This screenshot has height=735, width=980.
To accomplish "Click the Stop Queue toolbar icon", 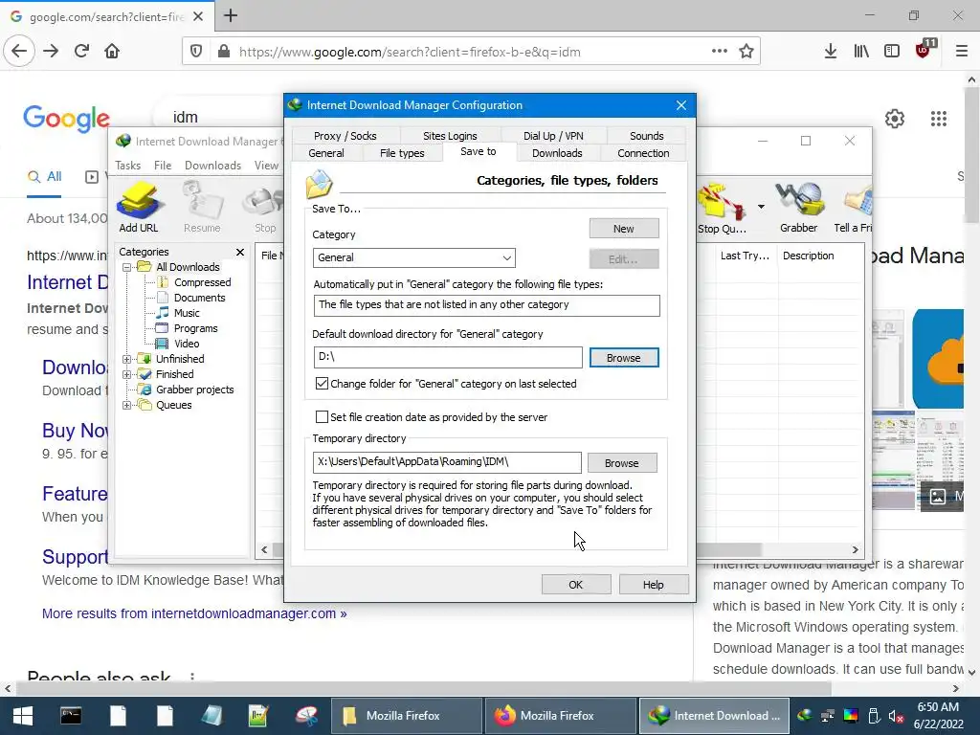I will tap(722, 209).
